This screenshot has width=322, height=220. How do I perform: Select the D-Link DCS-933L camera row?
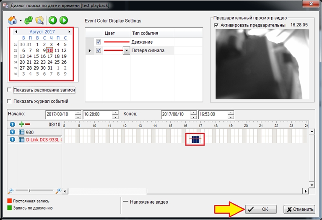point(40,139)
